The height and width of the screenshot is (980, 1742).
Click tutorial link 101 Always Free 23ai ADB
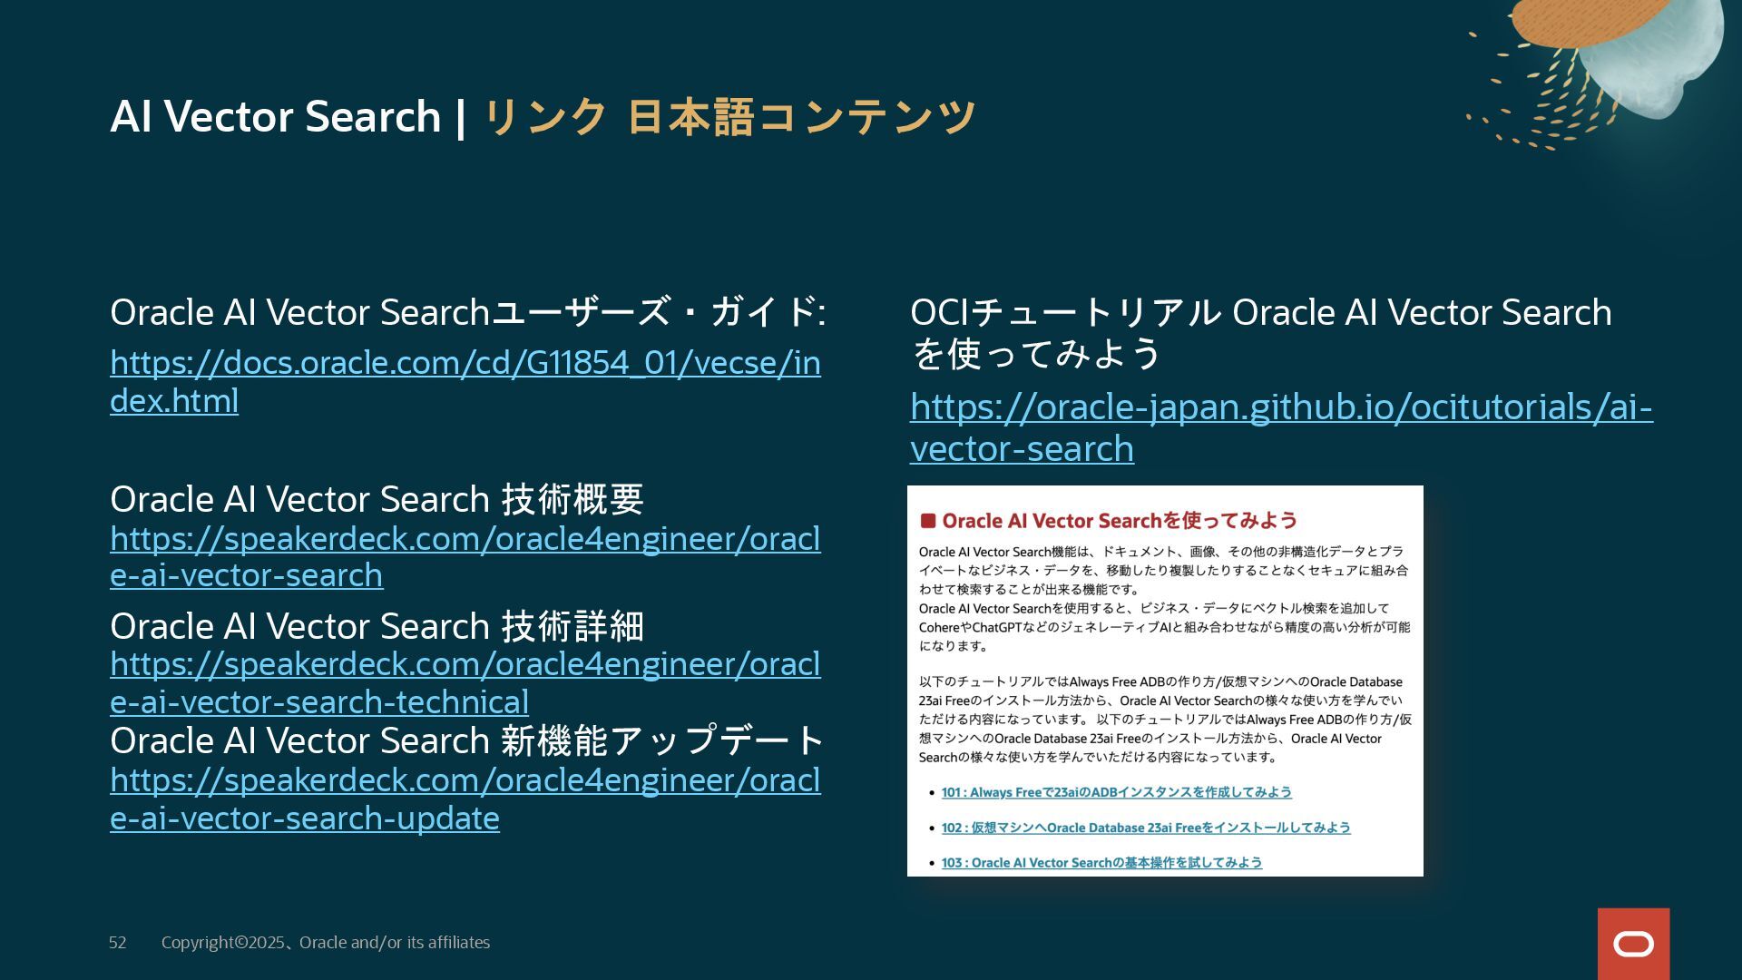tap(1116, 792)
